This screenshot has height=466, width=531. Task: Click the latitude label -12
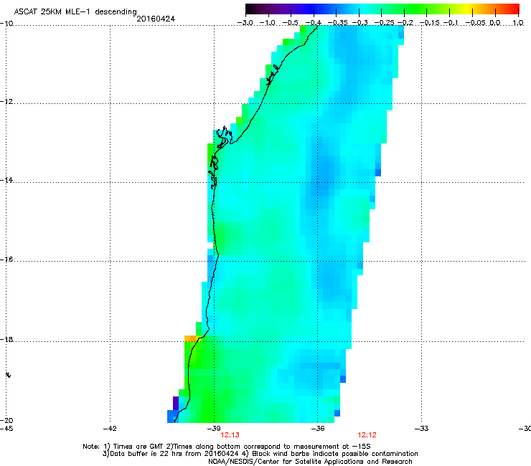[x=6, y=102]
